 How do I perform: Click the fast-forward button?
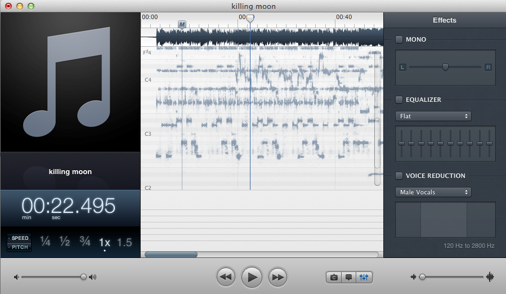pyautogui.click(x=277, y=277)
